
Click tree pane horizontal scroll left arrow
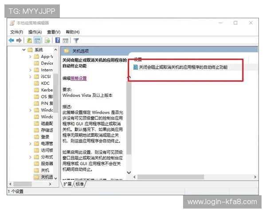[x=11, y=184]
